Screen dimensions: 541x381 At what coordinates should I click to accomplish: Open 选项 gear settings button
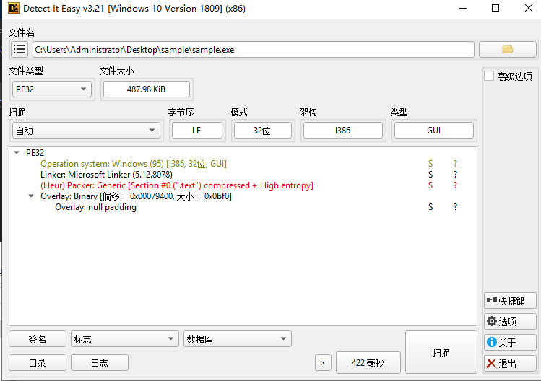click(x=510, y=321)
